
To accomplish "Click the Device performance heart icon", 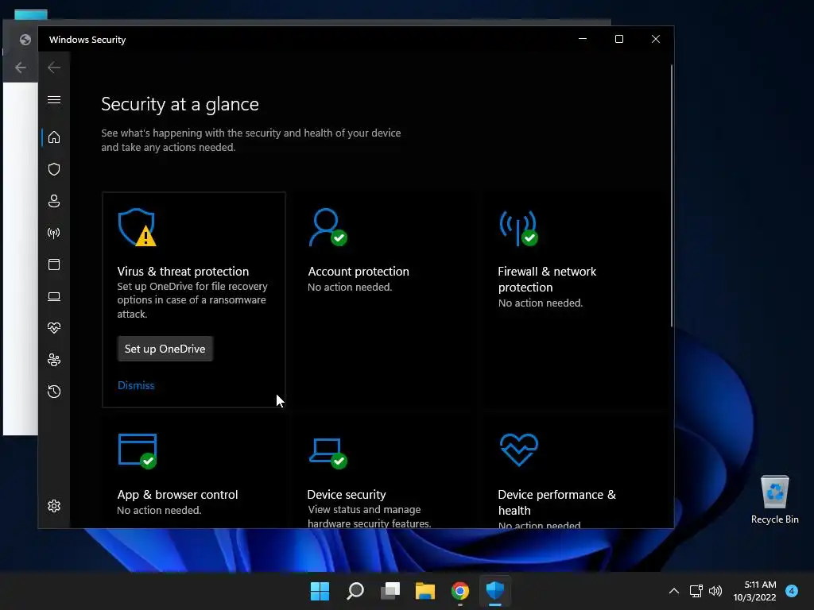I will pyautogui.click(x=518, y=450).
